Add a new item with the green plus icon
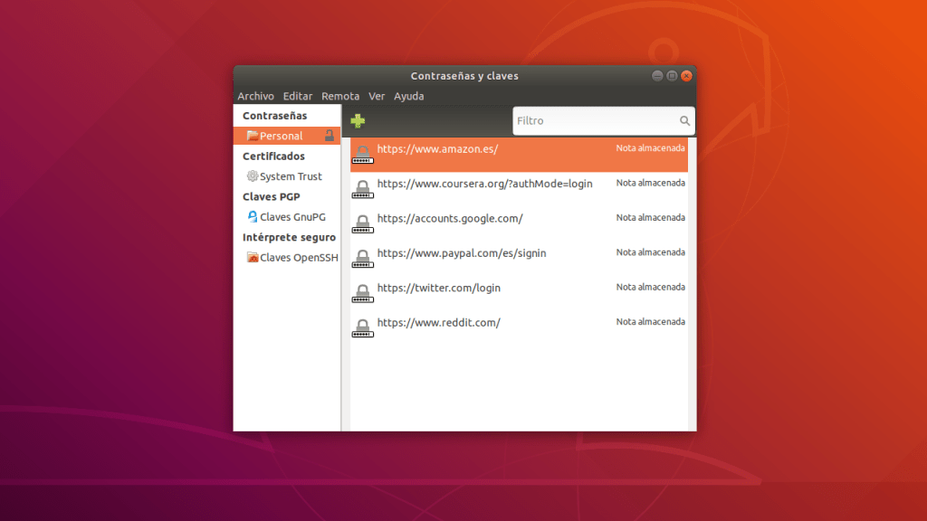Screen dimensions: 927x521 tap(357, 119)
